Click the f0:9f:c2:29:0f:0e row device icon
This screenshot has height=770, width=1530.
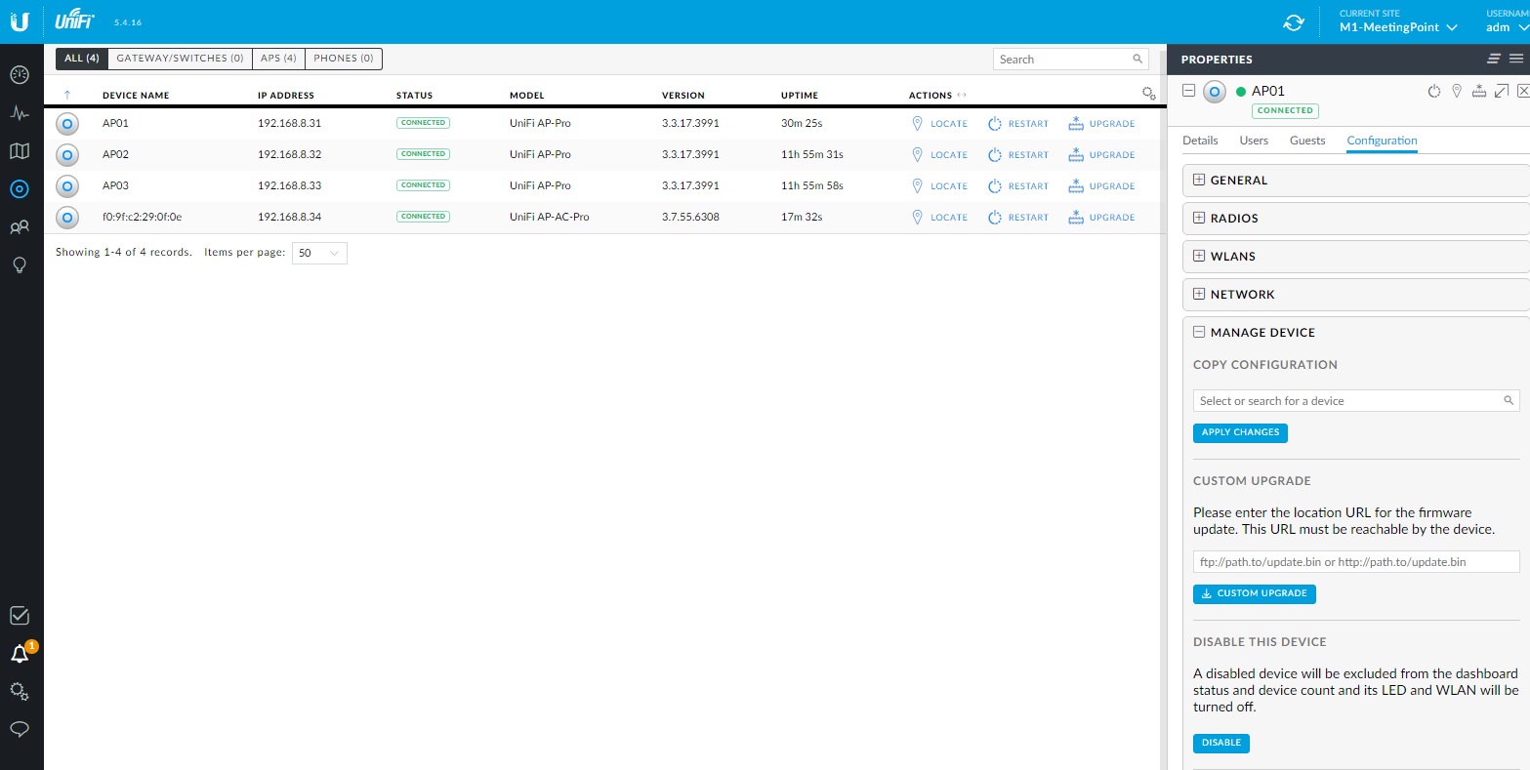67,218
